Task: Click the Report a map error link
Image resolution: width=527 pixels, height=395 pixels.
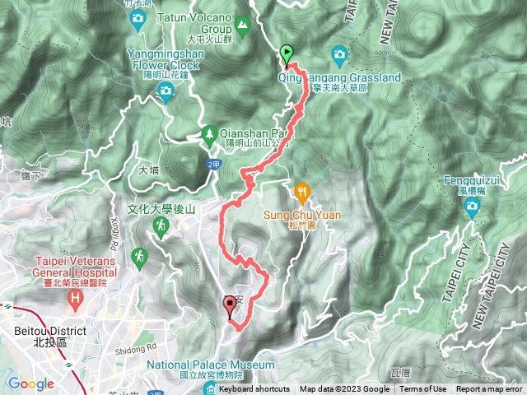Action: click(x=489, y=389)
